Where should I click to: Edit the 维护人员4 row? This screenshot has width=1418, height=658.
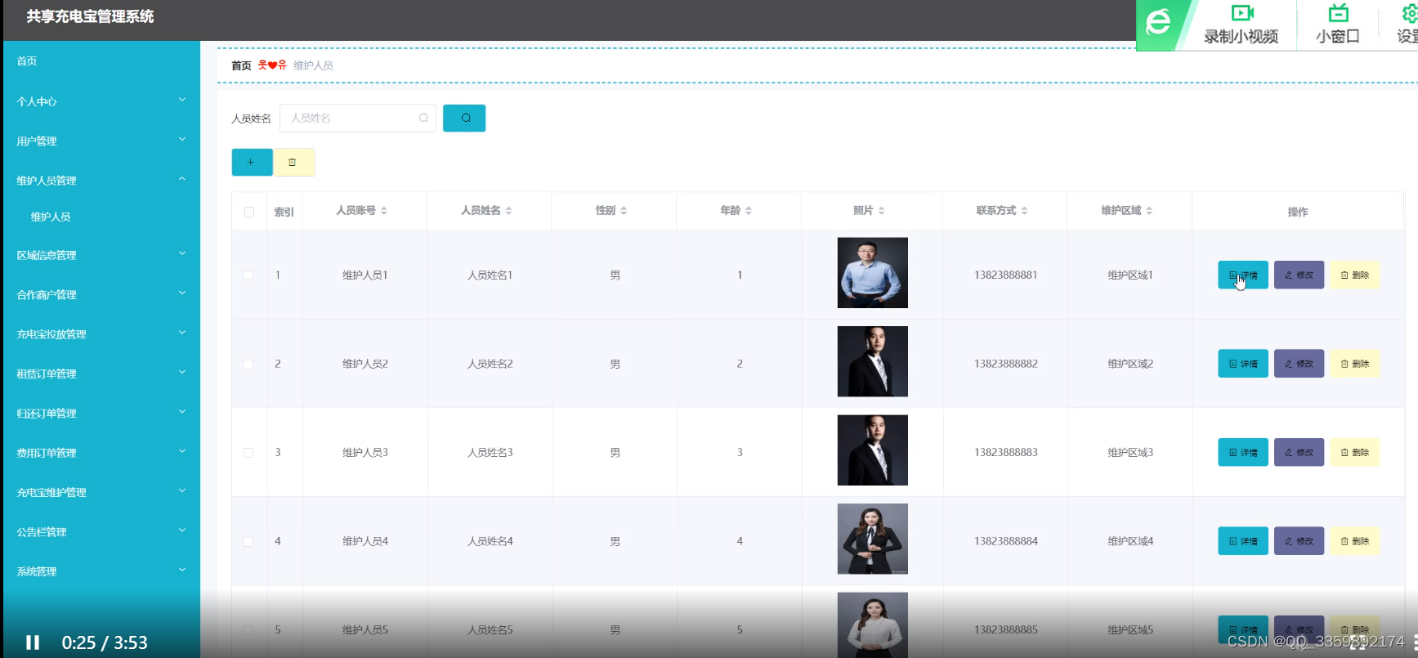point(1299,541)
